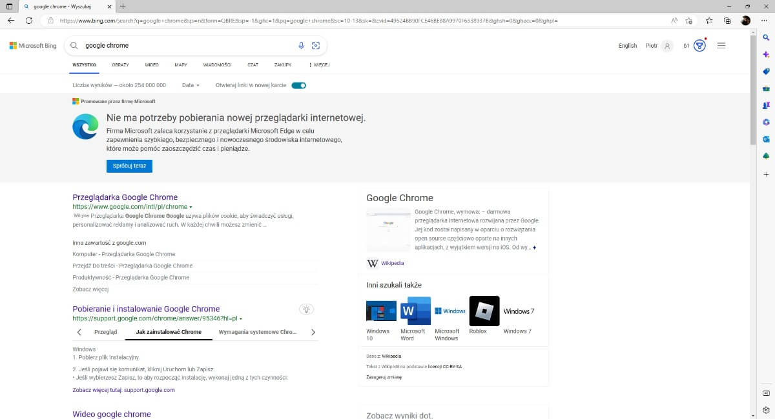Open Microsoft Rewards via the trophy icon
Screen dimensions: 775x419
pyautogui.click(x=699, y=46)
